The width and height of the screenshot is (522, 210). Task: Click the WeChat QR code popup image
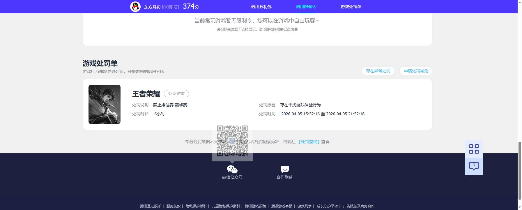(x=232, y=141)
